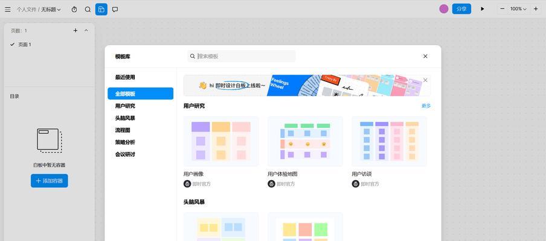Open the comments panel icon

point(115,10)
